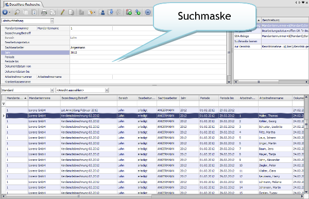The width and height of the screenshot is (309, 199).
Task: Click the Bereich field showing Lohn
Action: (x=148, y=38)
